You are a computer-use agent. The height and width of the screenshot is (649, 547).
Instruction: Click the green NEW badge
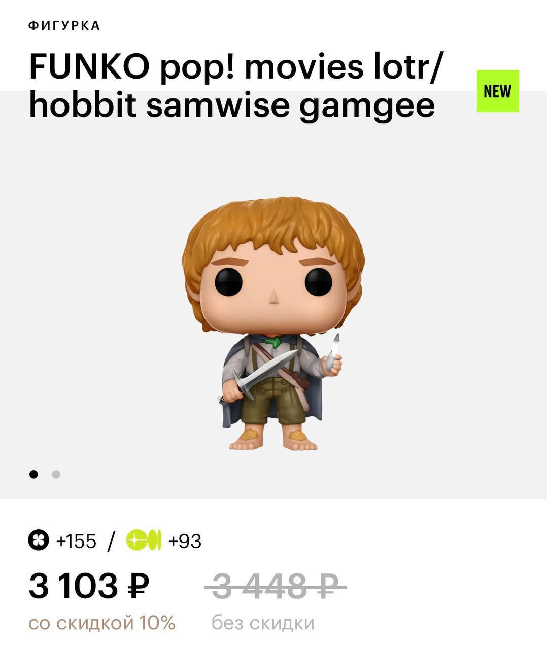click(498, 91)
